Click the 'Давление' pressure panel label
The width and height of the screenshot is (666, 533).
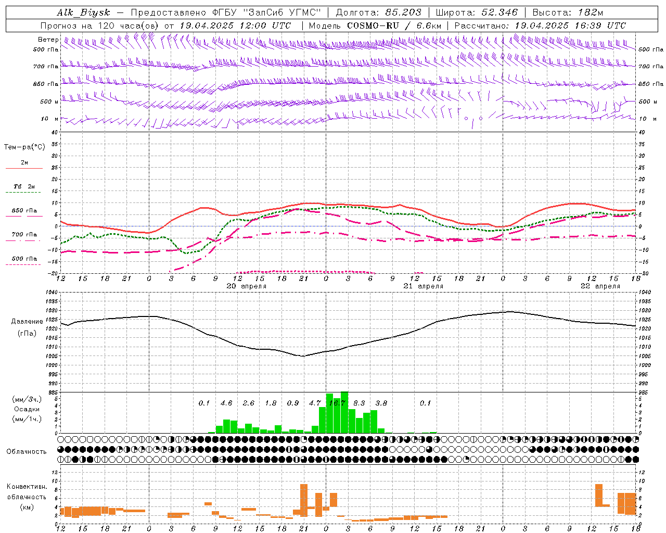[27, 322]
